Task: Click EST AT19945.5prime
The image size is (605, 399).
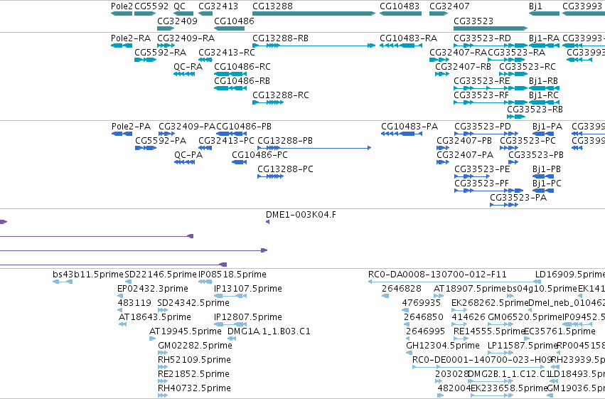Action: (x=153, y=339)
